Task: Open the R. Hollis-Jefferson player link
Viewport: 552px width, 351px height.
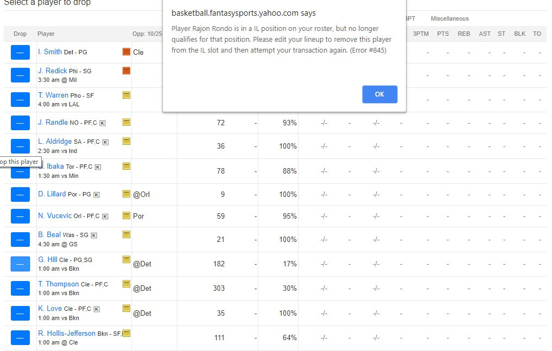Action: [x=66, y=333]
